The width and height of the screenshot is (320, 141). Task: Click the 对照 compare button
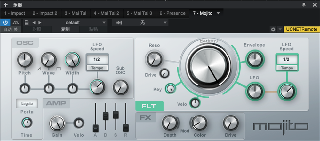click(x=37, y=29)
